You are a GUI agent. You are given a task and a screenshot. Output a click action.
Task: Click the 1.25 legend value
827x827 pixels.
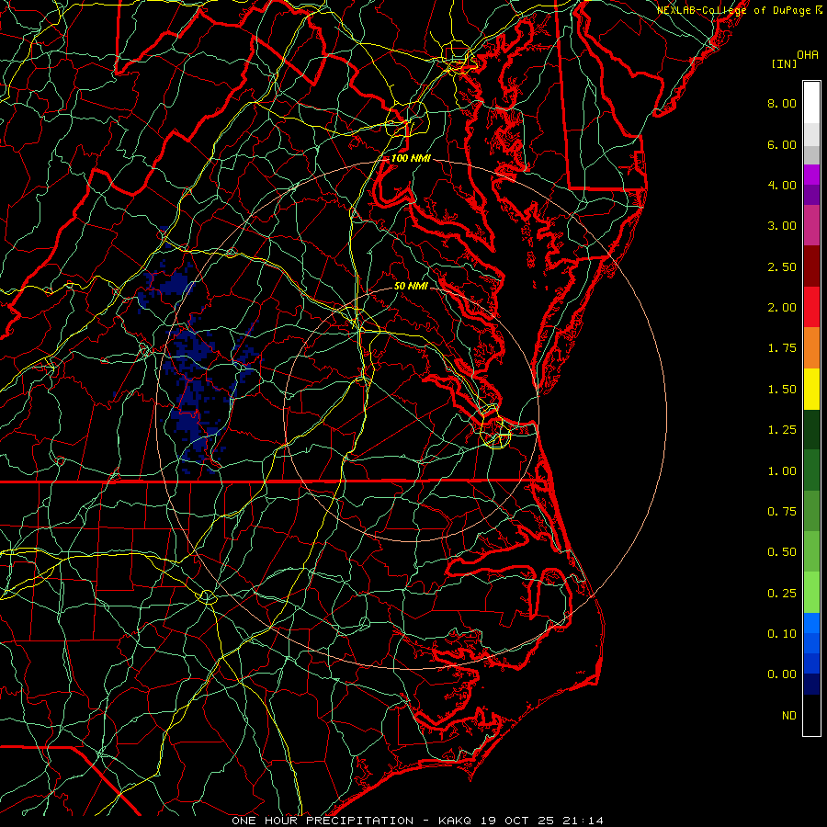pos(782,430)
